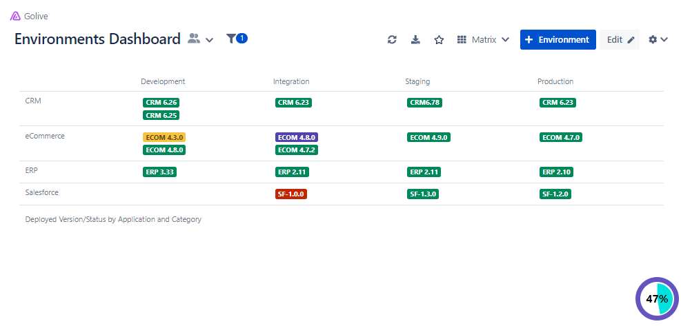The height and width of the screenshot is (326, 681).
Task: Click the 47% progress circle widget
Action: click(x=657, y=298)
